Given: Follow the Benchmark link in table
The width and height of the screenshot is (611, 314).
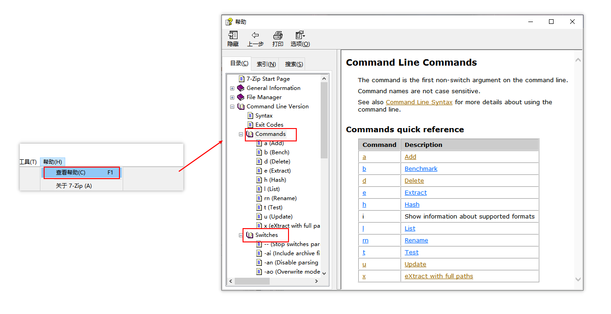Looking at the screenshot, I should click(x=421, y=169).
